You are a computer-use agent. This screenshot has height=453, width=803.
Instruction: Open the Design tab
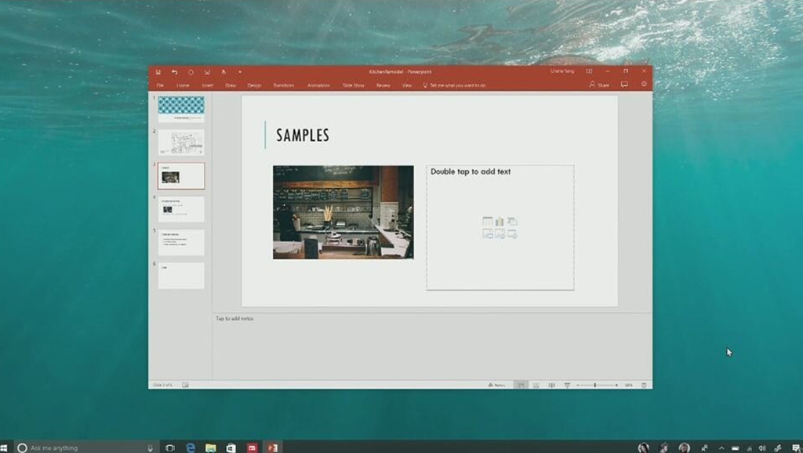point(254,85)
